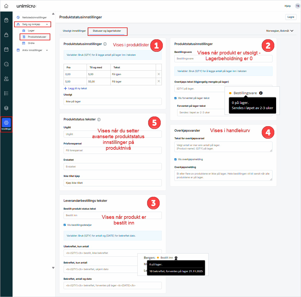Click the Legg til ny tekst link
Viewport: 301px width, 297px height.
[x=78, y=88]
